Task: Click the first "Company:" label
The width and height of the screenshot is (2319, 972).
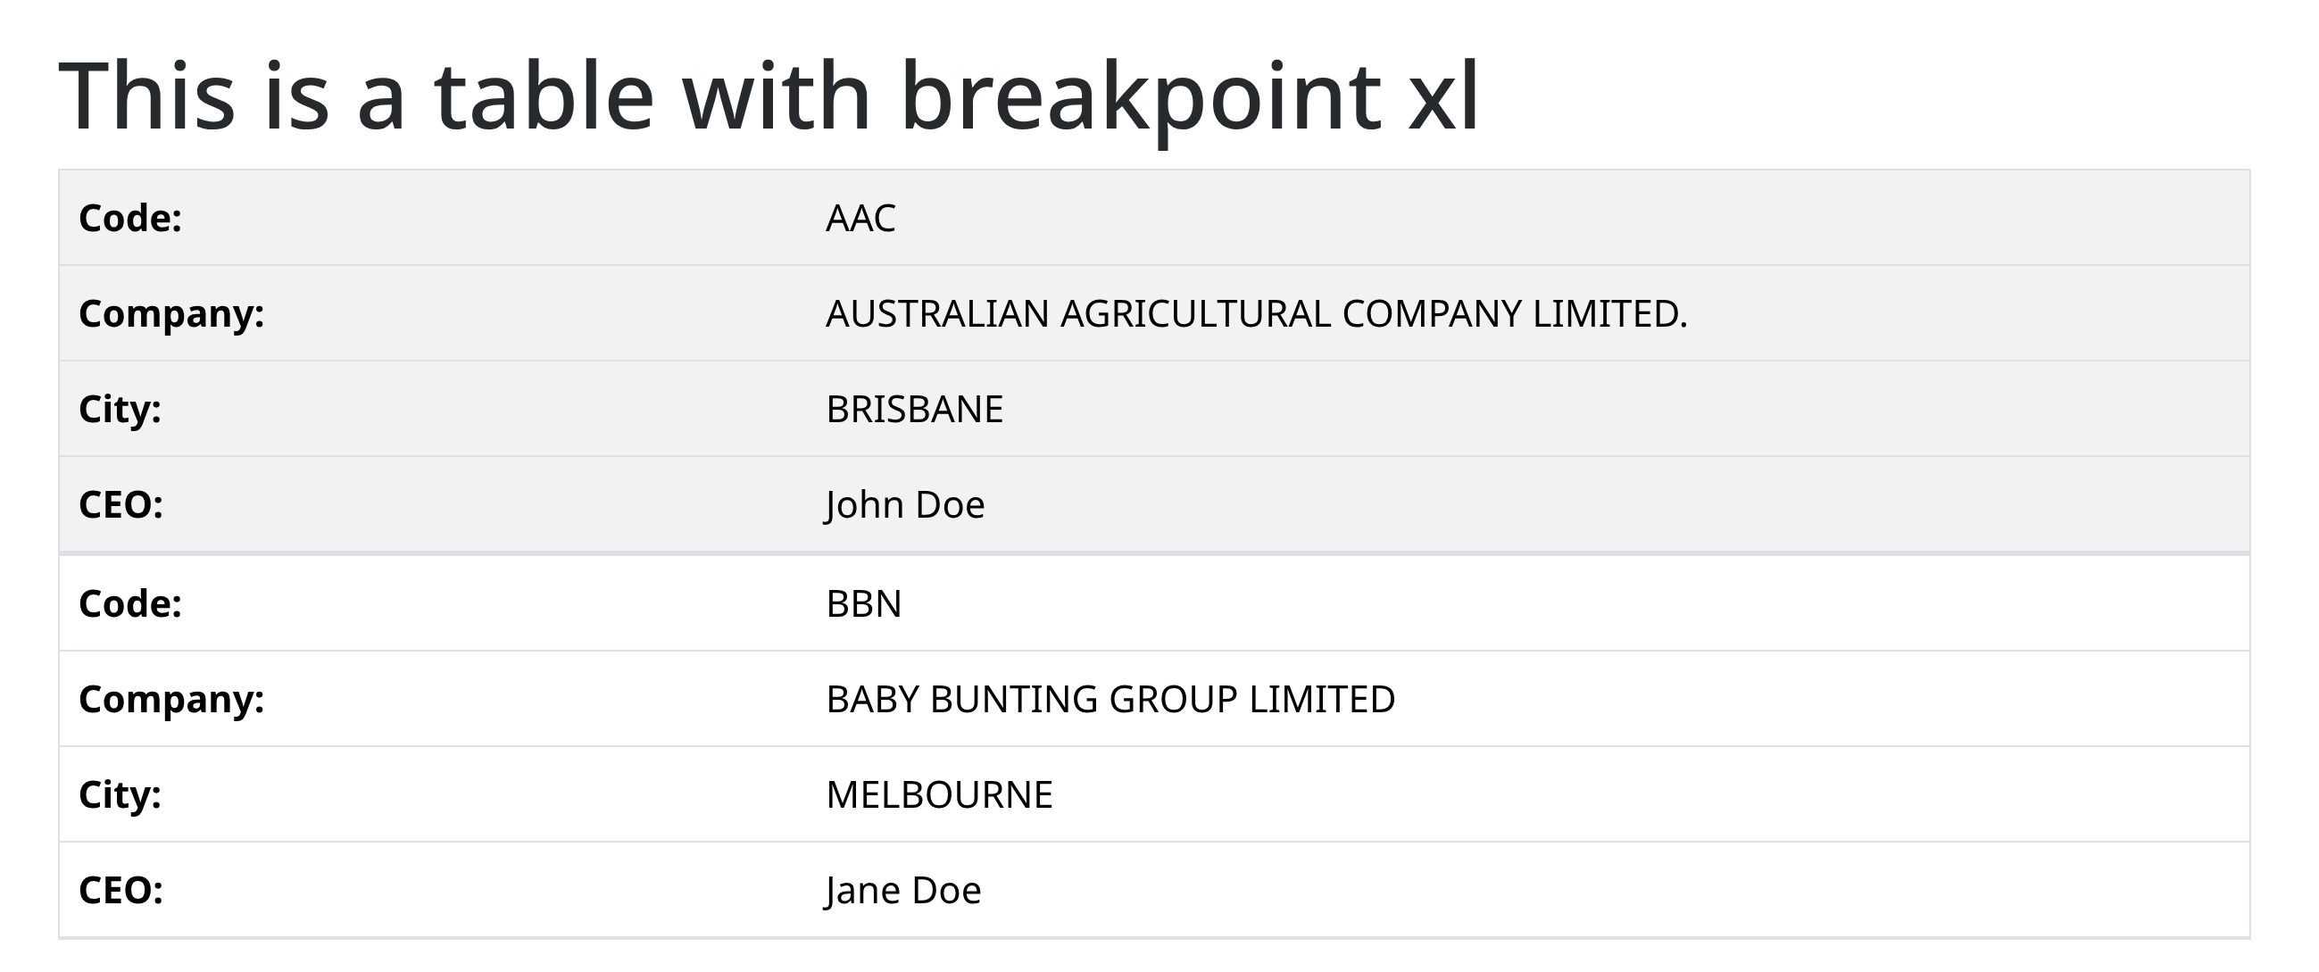Action: pos(172,313)
